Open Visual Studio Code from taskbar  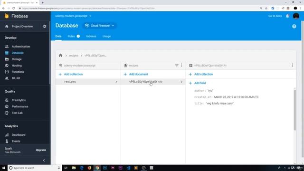[x=128, y=168]
